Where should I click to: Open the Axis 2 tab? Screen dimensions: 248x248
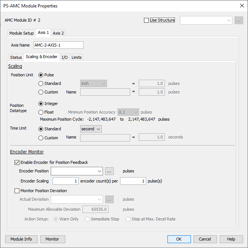coord(58,33)
